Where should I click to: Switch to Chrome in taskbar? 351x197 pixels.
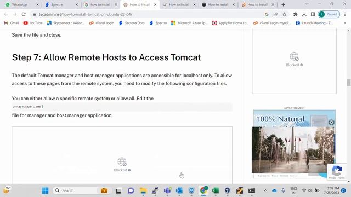point(203,190)
